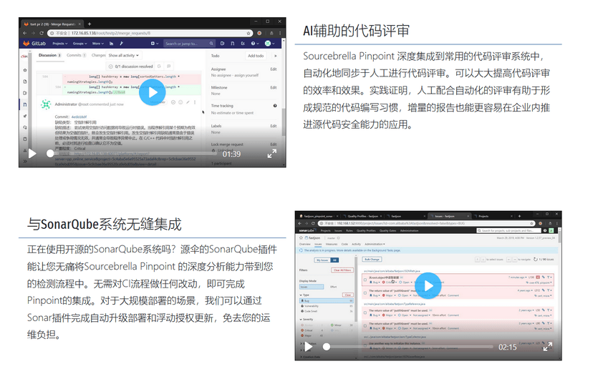Click small play control on SonarQube video bar
Screen dimensions: 593x374
click(x=309, y=346)
